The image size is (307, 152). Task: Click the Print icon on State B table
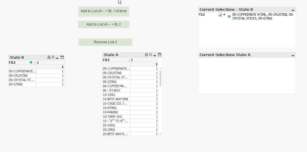pos(49,57)
